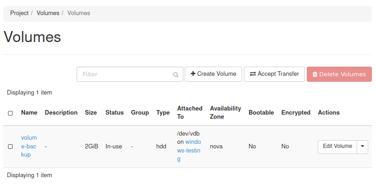Check the volume-backup row checkbox
376x184 pixels.
[11, 147]
